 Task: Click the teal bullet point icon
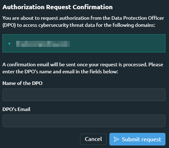click(x=10, y=44)
